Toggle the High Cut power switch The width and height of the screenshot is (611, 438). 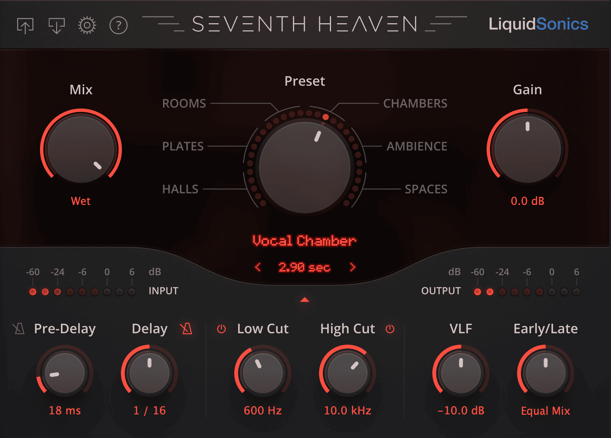(390, 329)
